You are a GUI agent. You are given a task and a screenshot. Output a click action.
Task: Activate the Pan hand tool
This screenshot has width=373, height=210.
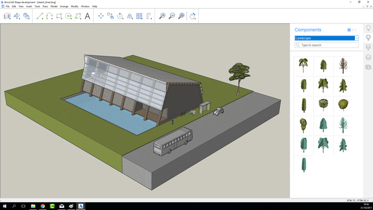192,16
